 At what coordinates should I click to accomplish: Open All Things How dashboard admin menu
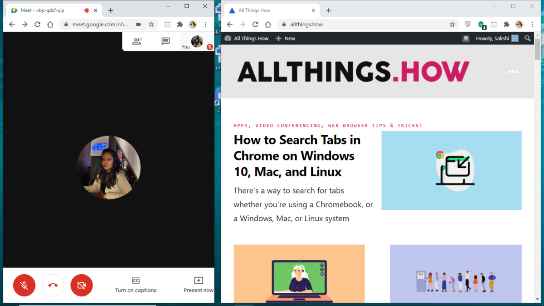click(x=247, y=39)
